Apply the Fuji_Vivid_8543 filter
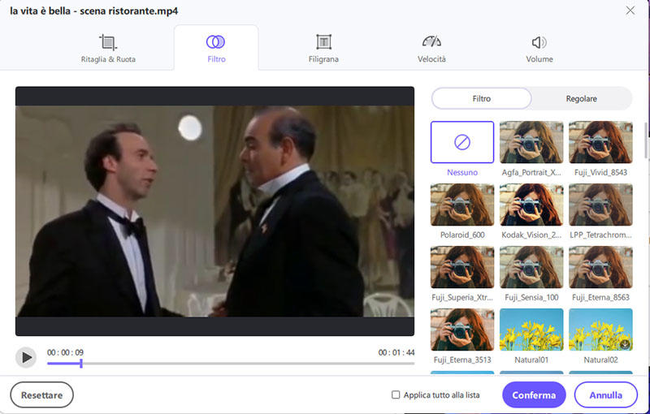Viewport: 650px width, 414px height. [600, 142]
